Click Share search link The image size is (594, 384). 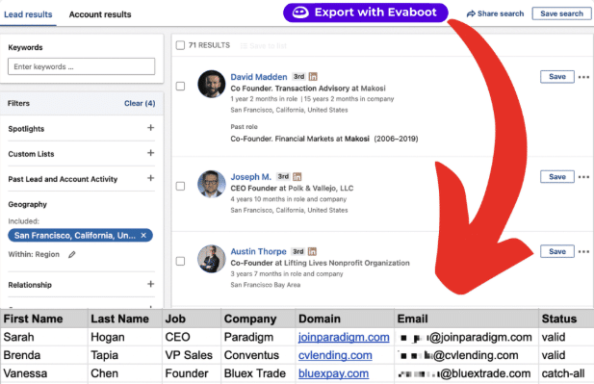pyautogui.click(x=495, y=13)
